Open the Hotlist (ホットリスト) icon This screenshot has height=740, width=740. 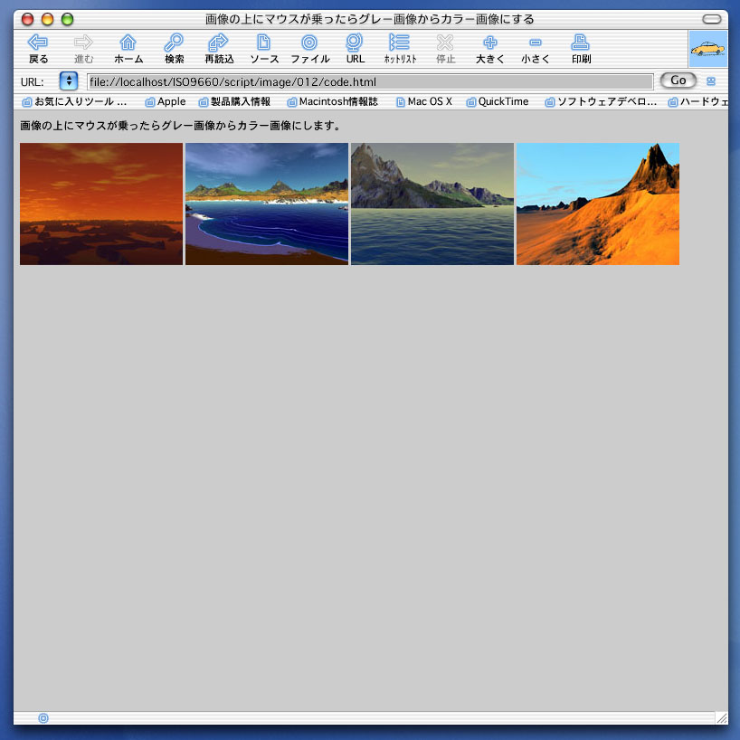(x=399, y=43)
